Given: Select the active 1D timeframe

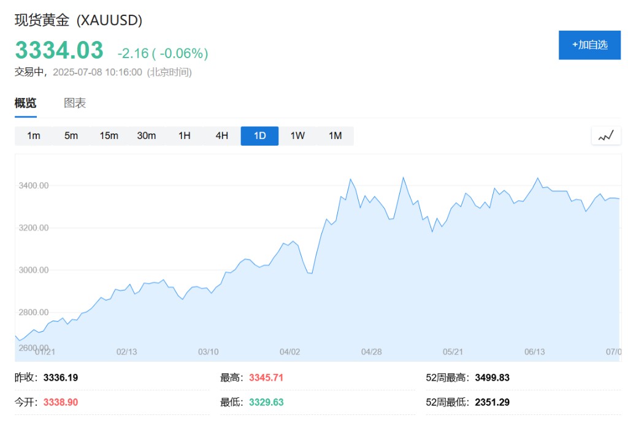Looking at the screenshot, I should 259,136.
